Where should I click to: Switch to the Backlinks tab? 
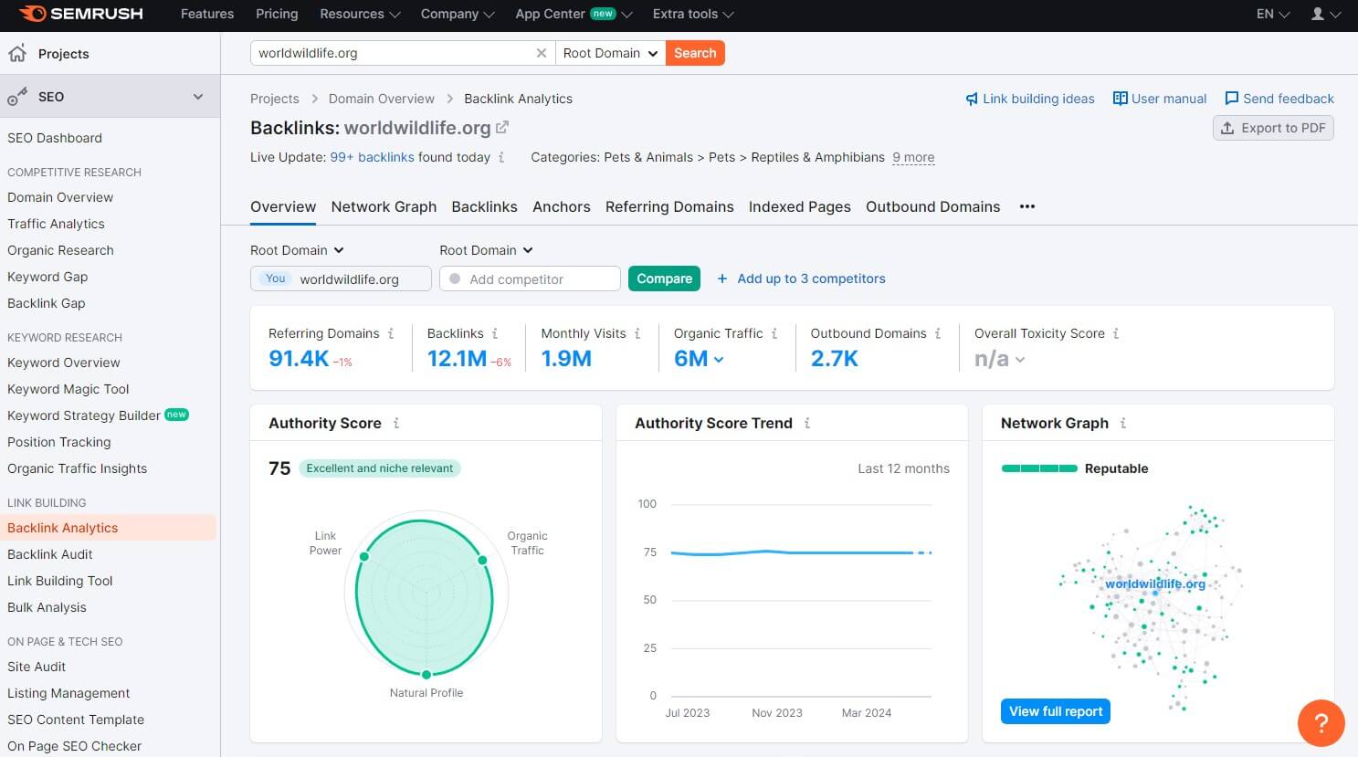click(x=484, y=206)
